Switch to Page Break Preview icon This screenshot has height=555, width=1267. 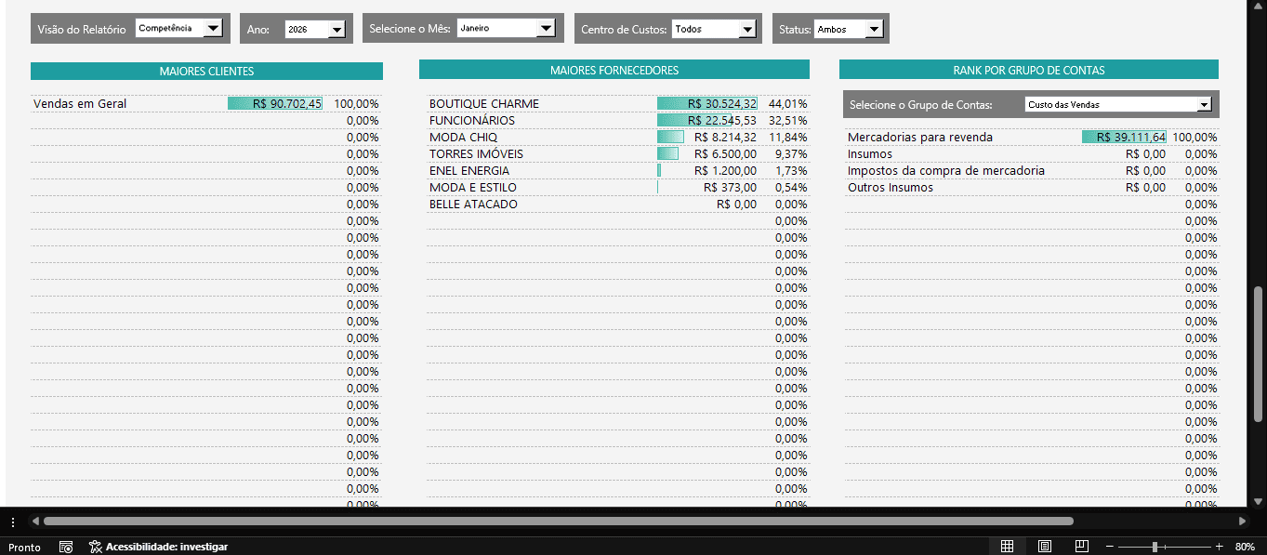click(1082, 547)
